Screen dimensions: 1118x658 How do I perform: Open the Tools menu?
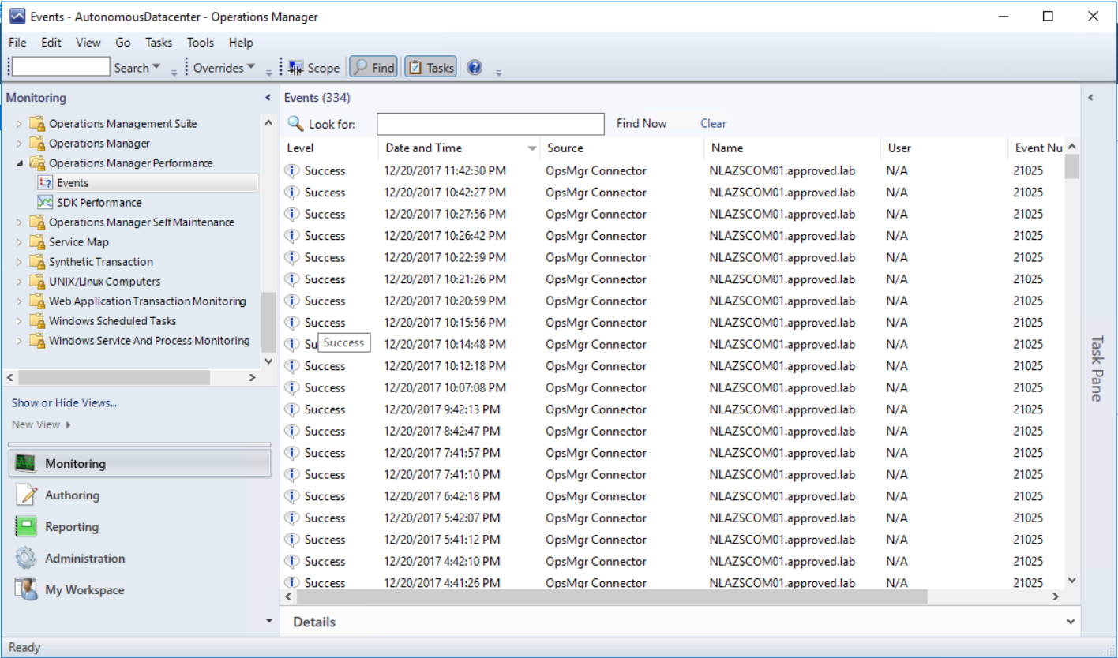click(200, 43)
